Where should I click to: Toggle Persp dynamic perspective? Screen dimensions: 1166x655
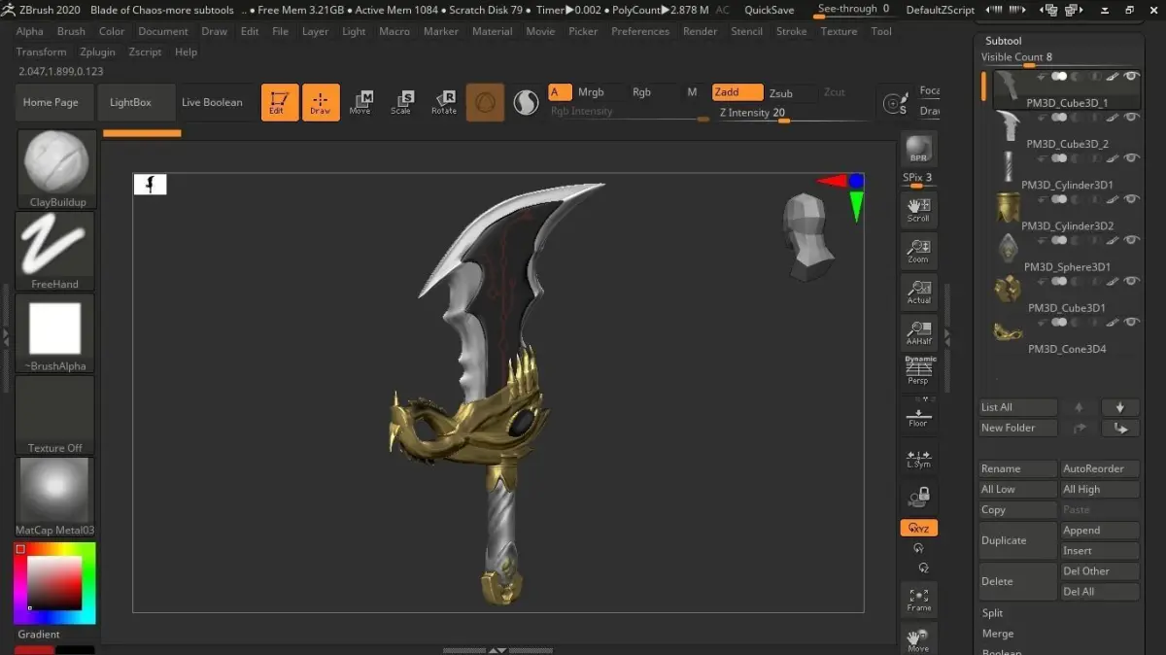[x=918, y=372]
